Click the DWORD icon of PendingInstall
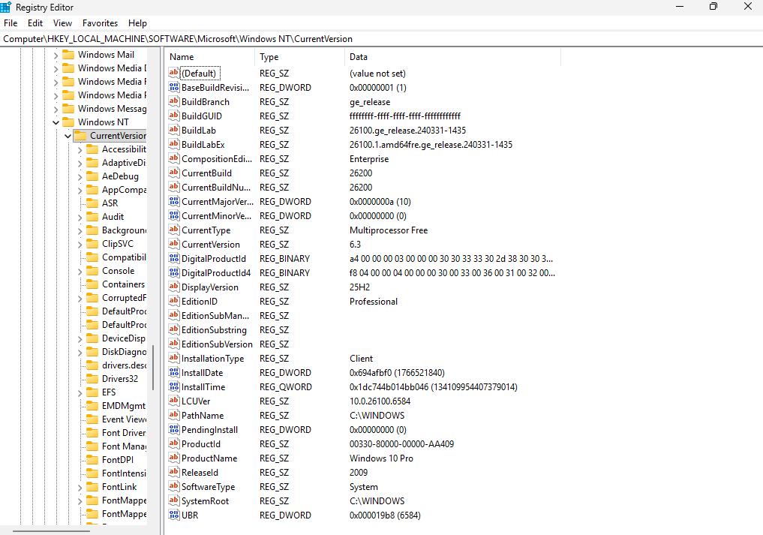This screenshot has height=535, width=763. [x=174, y=429]
